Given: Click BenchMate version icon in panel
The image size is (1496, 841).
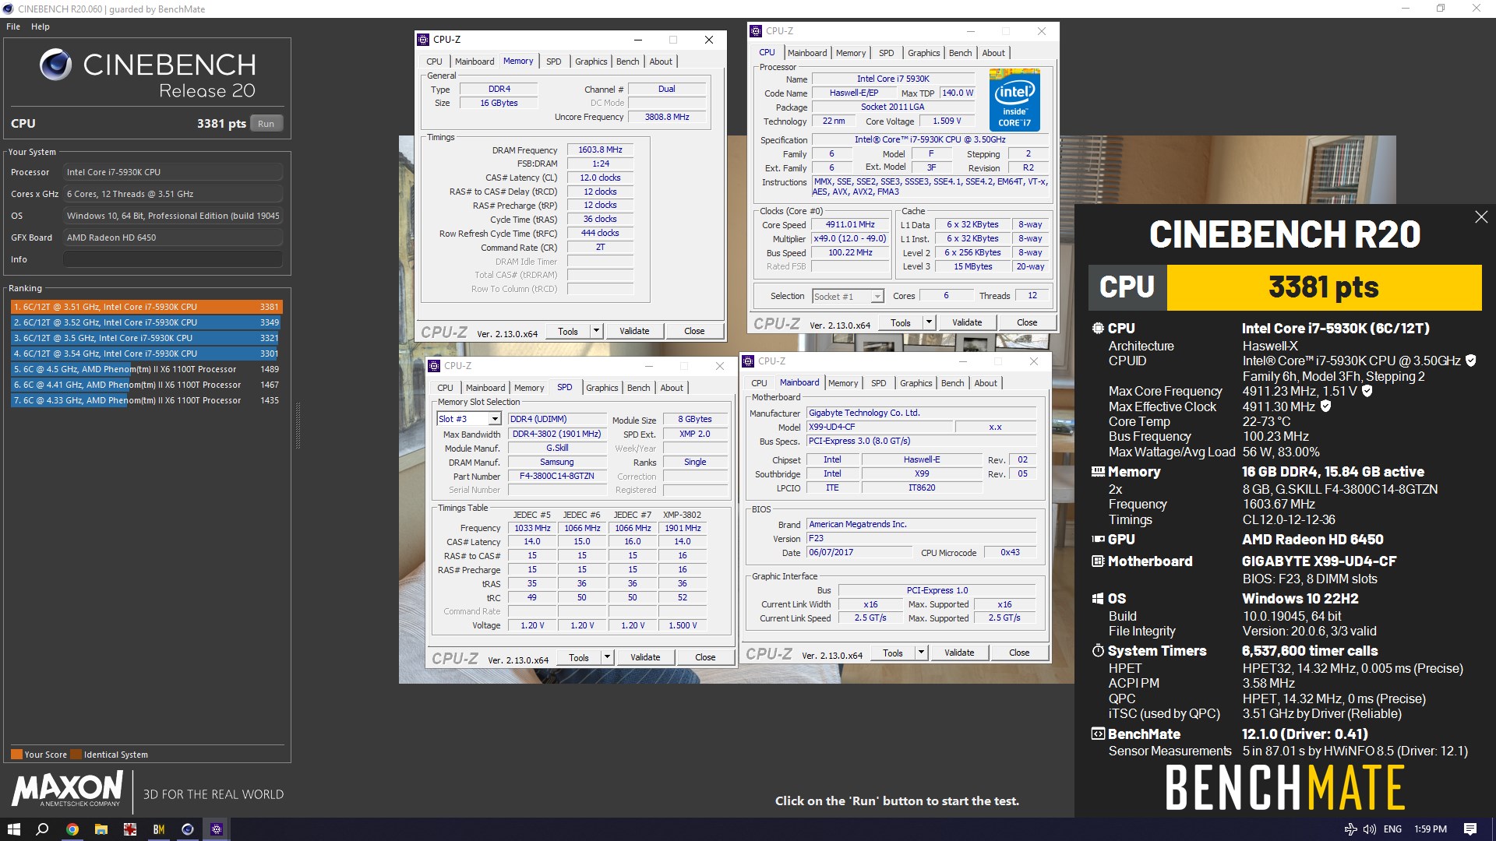Looking at the screenshot, I should coord(1098,734).
